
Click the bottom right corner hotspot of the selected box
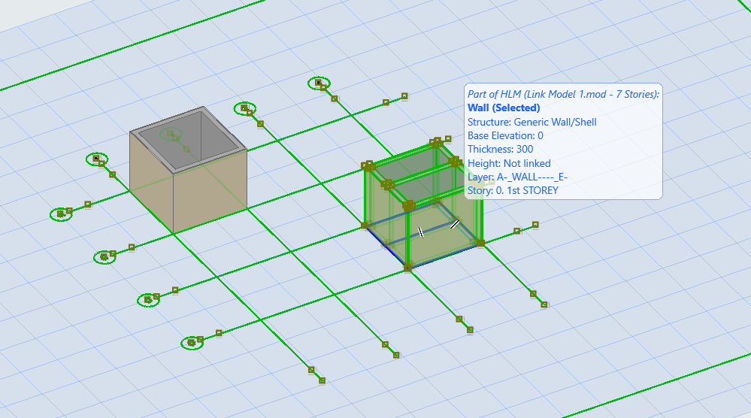point(480,242)
